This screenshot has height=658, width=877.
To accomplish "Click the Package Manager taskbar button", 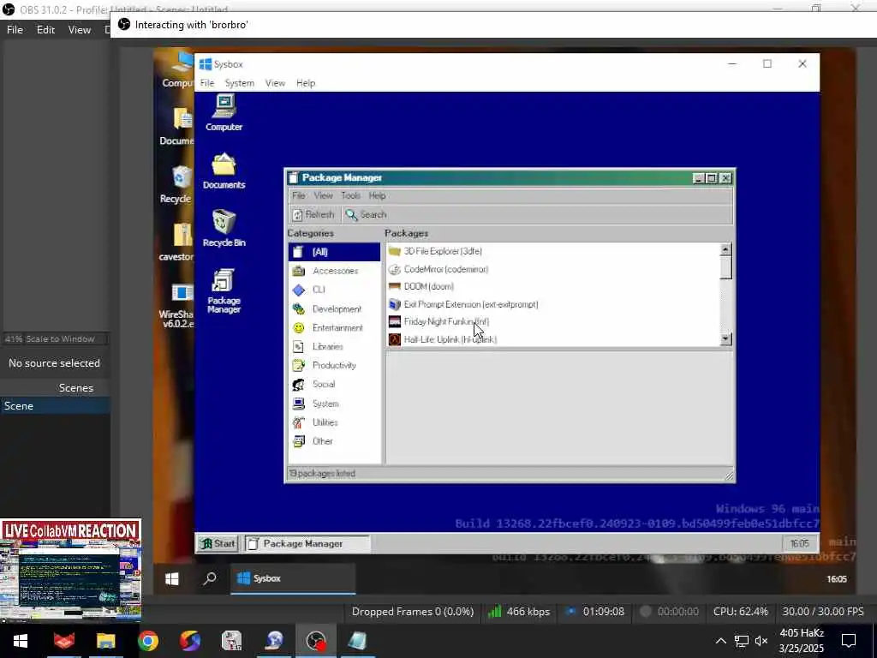I will coord(307,544).
